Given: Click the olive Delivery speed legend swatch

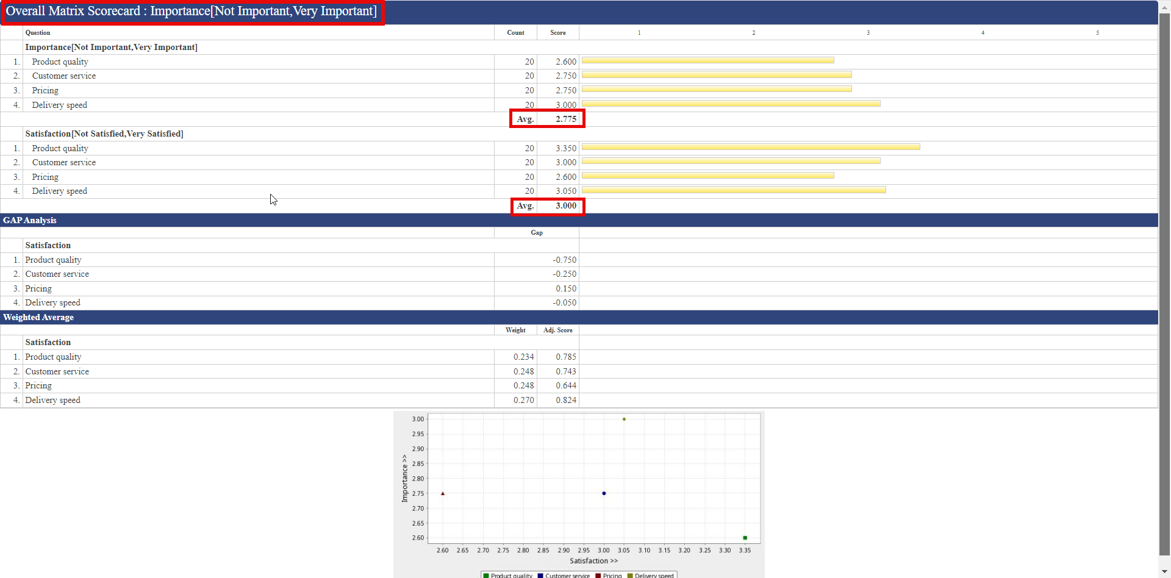Looking at the screenshot, I should [x=630, y=576].
